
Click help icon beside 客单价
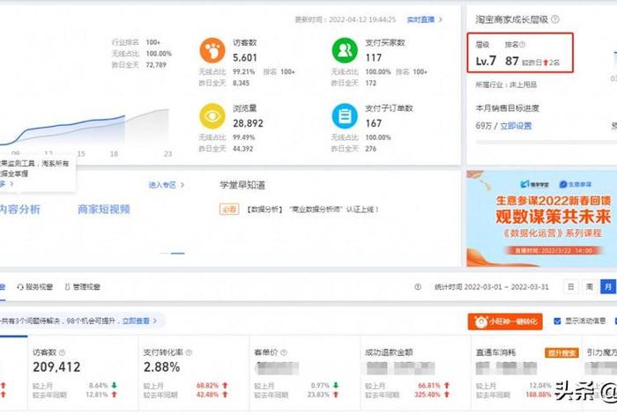[x=284, y=352]
